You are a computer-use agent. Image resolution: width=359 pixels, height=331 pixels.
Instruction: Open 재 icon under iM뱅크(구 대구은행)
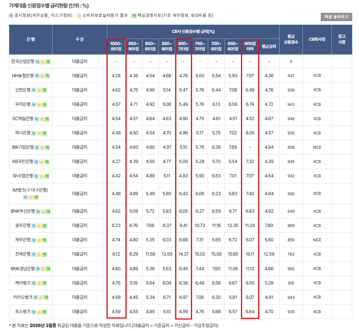25,197
